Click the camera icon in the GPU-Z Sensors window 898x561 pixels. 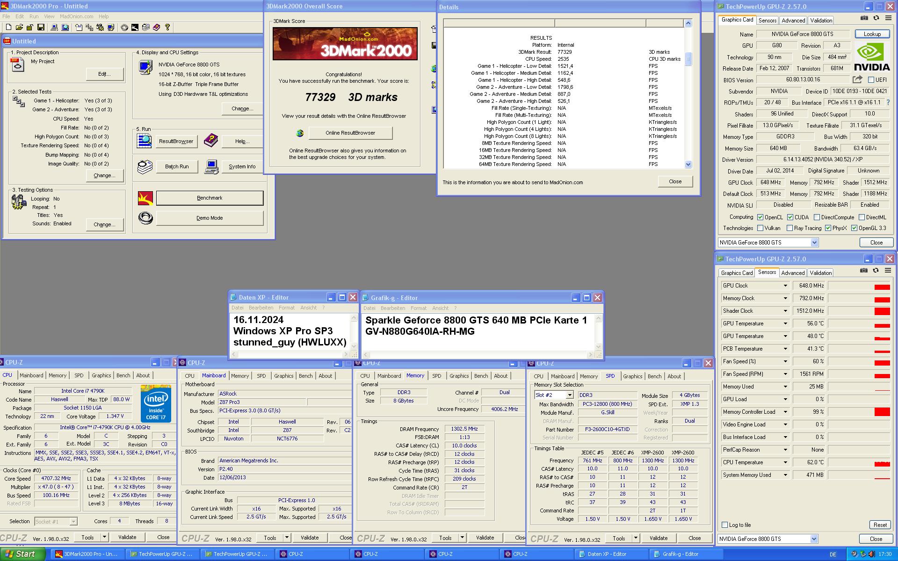click(x=864, y=270)
